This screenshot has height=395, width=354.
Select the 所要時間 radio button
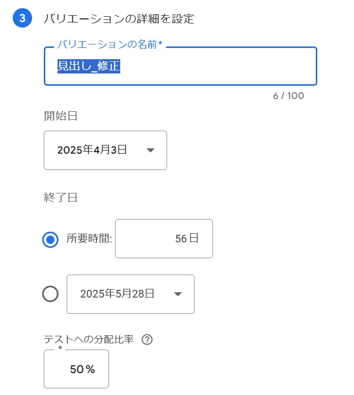(x=50, y=239)
